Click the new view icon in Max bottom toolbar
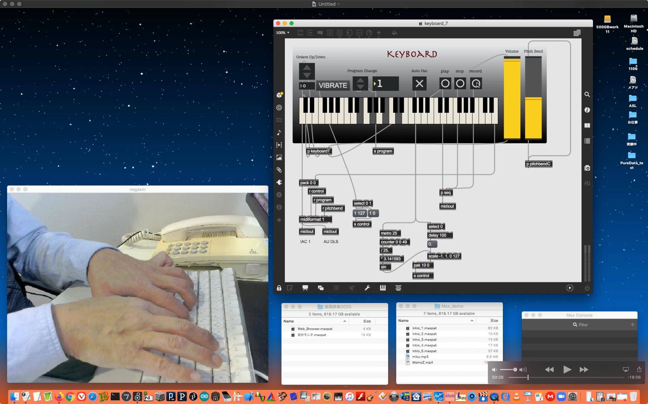The width and height of the screenshot is (648, 404). coord(321,288)
